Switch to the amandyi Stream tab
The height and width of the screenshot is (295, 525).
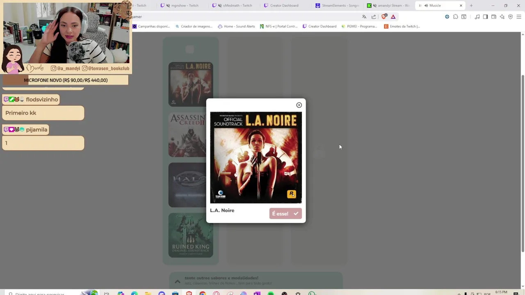[389, 5]
